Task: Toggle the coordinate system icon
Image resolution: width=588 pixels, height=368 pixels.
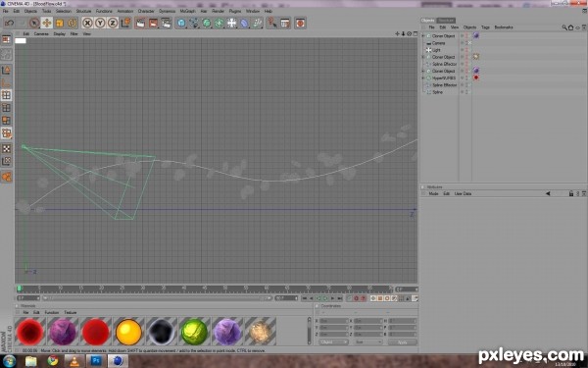Action: point(125,23)
